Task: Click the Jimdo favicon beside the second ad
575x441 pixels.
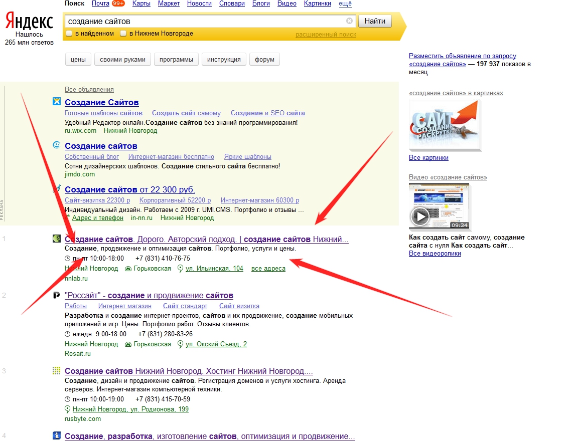Action: click(x=57, y=145)
